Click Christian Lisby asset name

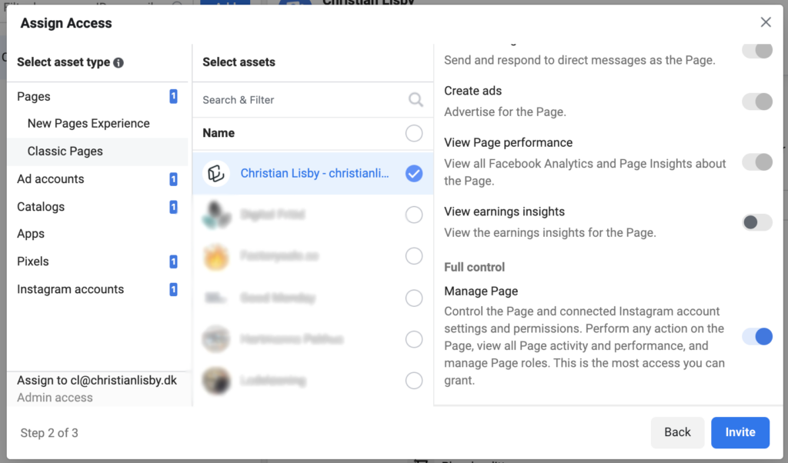click(x=315, y=173)
